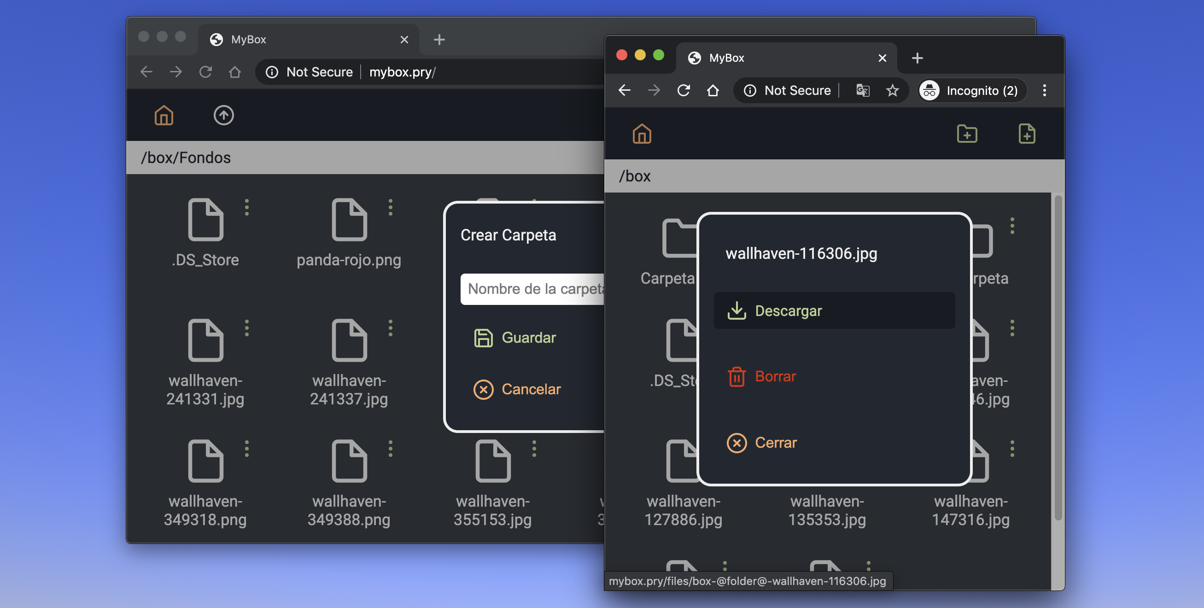The height and width of the screenshot is (608, 1204).
Task: Click the wallhaven-147316.jpg file name
Action: point(970,510)
